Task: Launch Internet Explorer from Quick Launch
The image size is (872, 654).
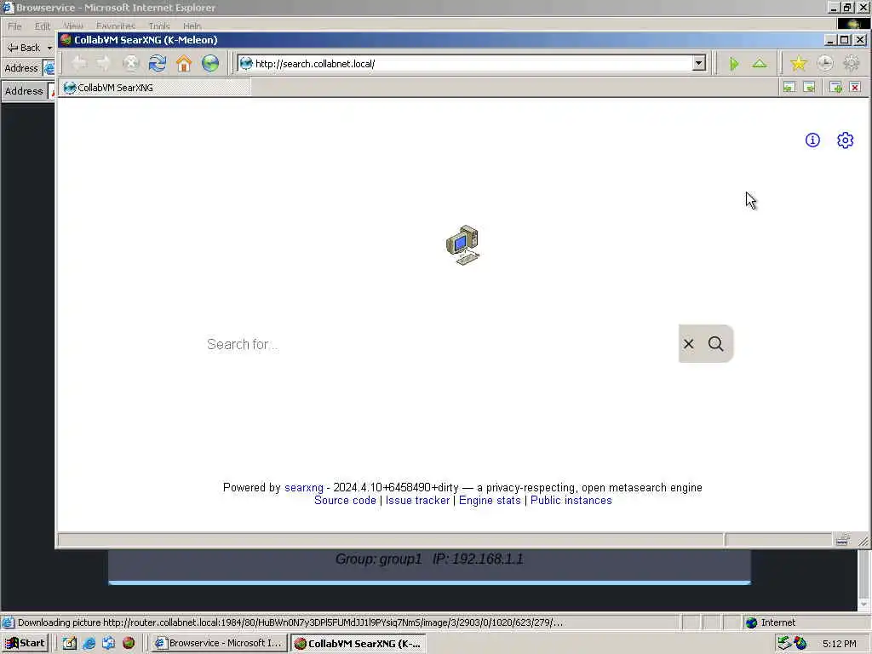Action: 89,644
